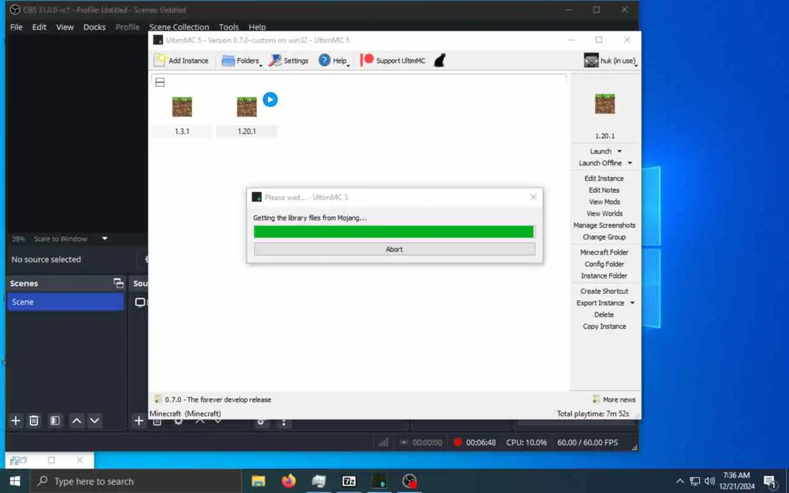Add a new scene with plus icon

[16, 420]
